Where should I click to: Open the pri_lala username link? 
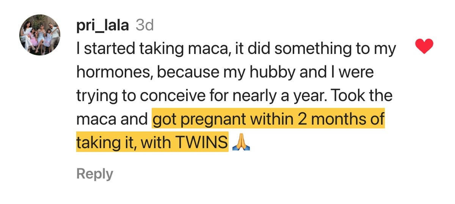point(103,25)
